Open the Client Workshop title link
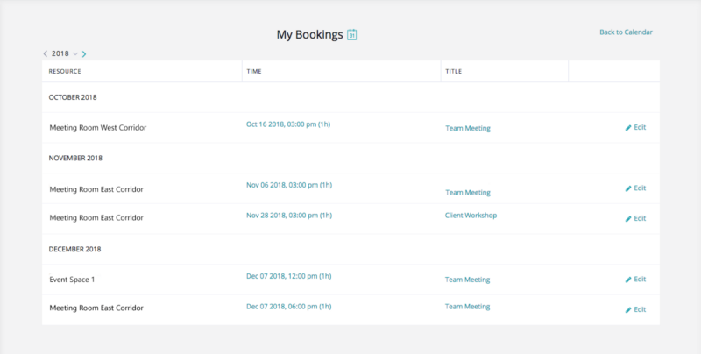This screenshot has height=354, width=701. pyautogui.click(x=471, y=216)
